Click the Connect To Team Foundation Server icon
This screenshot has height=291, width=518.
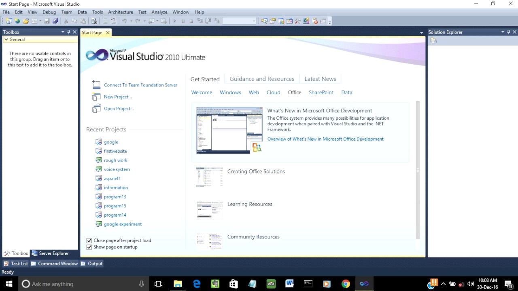96,84
